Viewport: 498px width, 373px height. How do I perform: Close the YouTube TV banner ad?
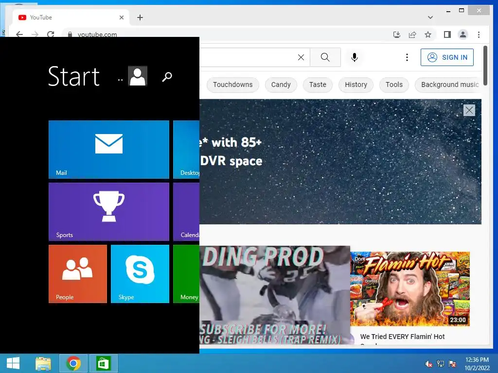click(x=469, y=110)
